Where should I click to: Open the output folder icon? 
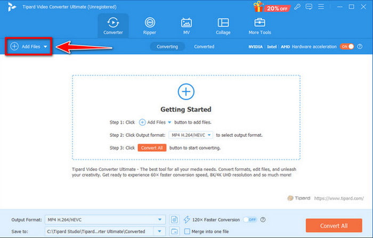pos(174,231)
